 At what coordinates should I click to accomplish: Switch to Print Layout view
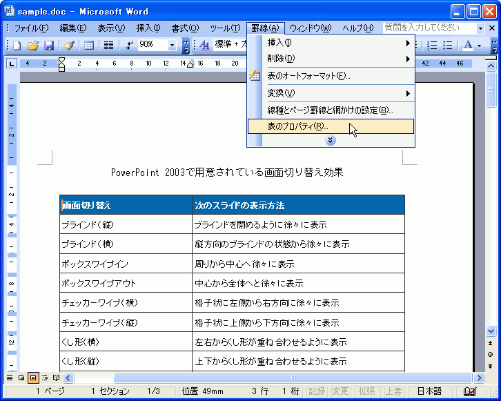[x=32, y=378]
